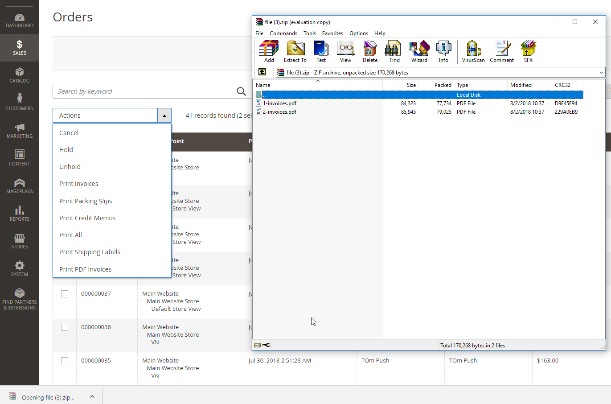611x404 pixels.
Task: Sort files by Modified column
Action: (521, 85)
